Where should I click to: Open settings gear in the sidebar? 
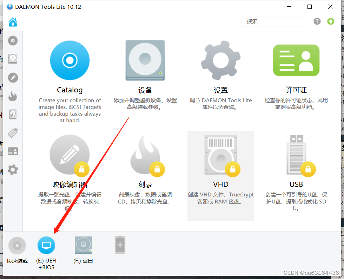[13, 170]
